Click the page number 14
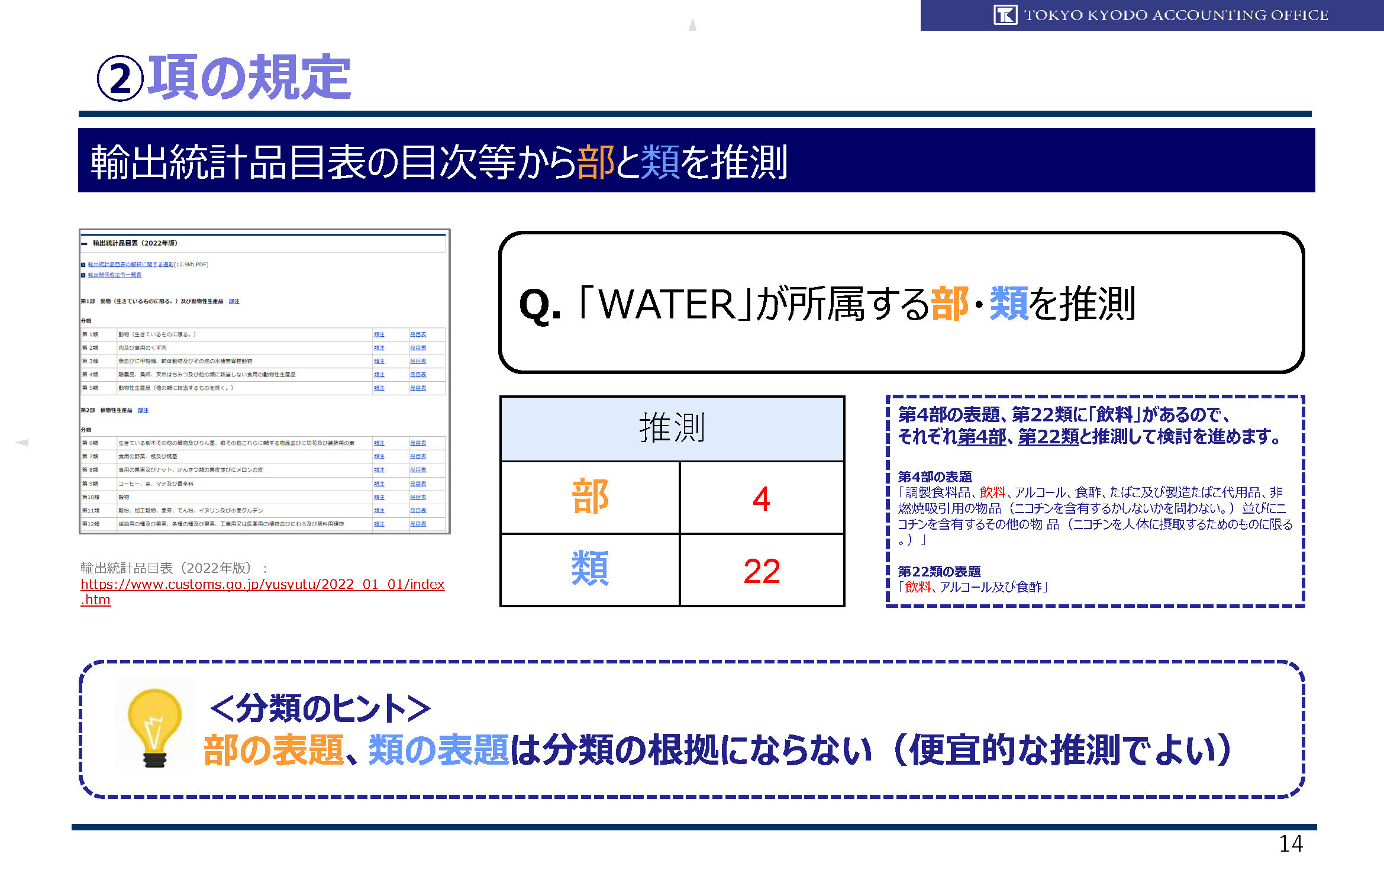The width and height of the screenshot is (1384, 886). coord(1291,844)
